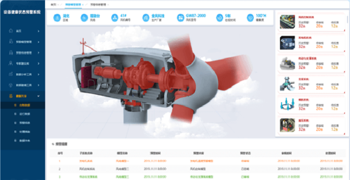Select the highlighted yellow sidebar submenu item
The image size is (350, 180).
22,105
